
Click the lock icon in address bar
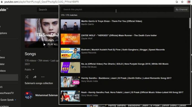[x=2, y=2]
